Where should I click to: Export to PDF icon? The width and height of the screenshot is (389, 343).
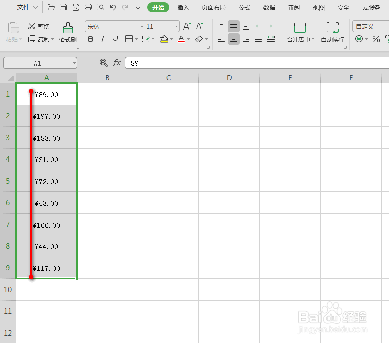click(x=76, y=7)
